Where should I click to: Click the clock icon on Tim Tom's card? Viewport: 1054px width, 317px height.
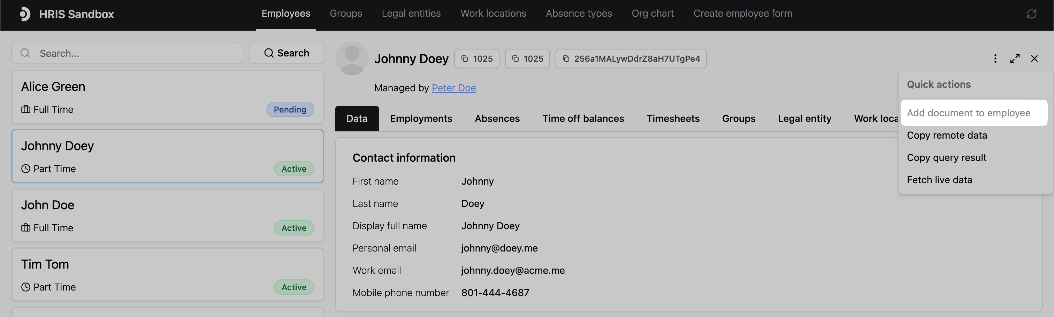tap(26, 287)
